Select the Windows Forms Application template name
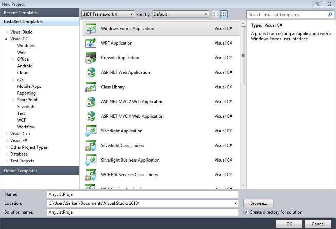This screenshot has width=336, height=229. pyautogui.click(x=127, y=29)
